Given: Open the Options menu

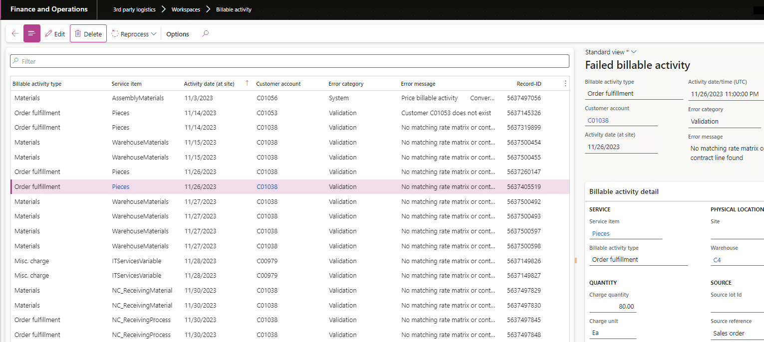Looking at the screenshot, I should click(x=178, y=34).
